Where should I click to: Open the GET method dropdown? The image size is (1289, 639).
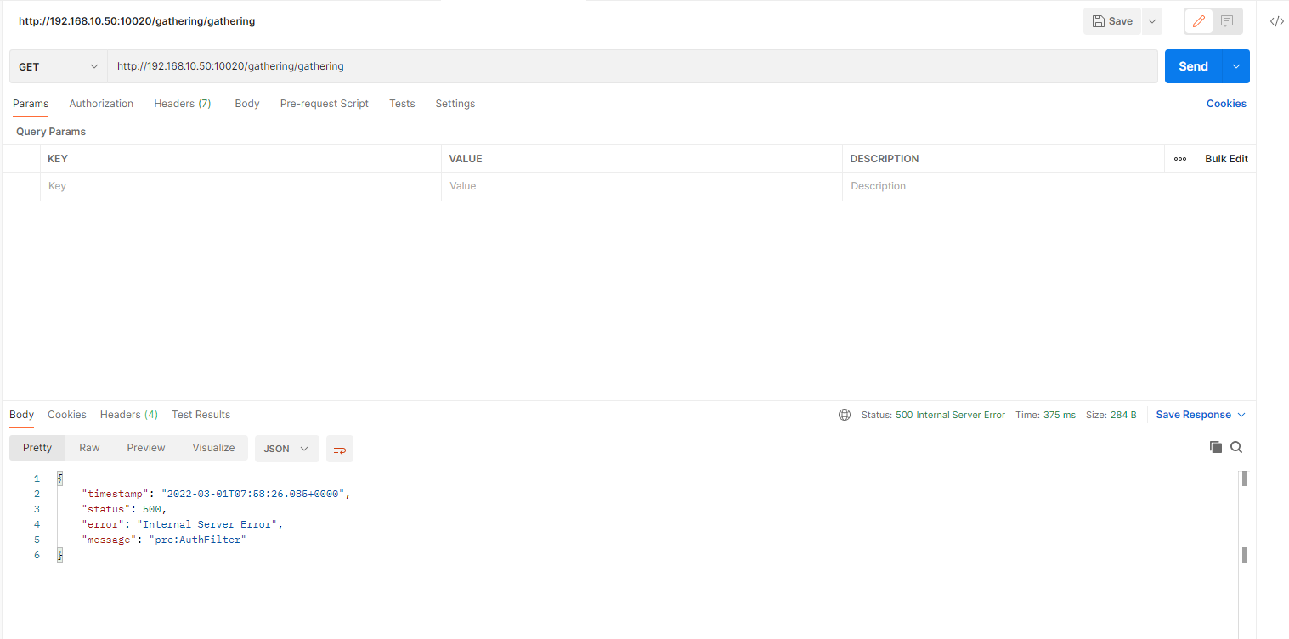click(x=59, y=66)
